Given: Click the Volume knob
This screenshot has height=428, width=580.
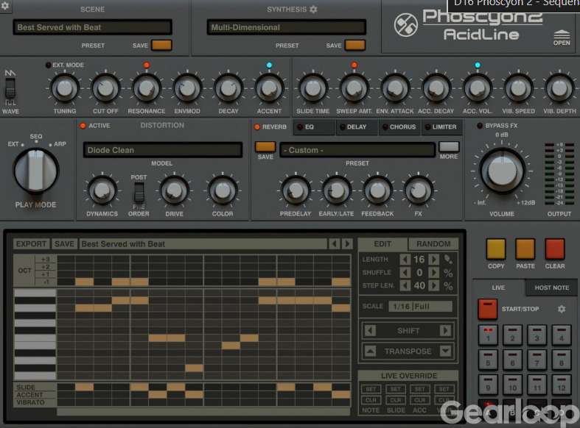Looking at the screenshot, I should pos(502,170).
